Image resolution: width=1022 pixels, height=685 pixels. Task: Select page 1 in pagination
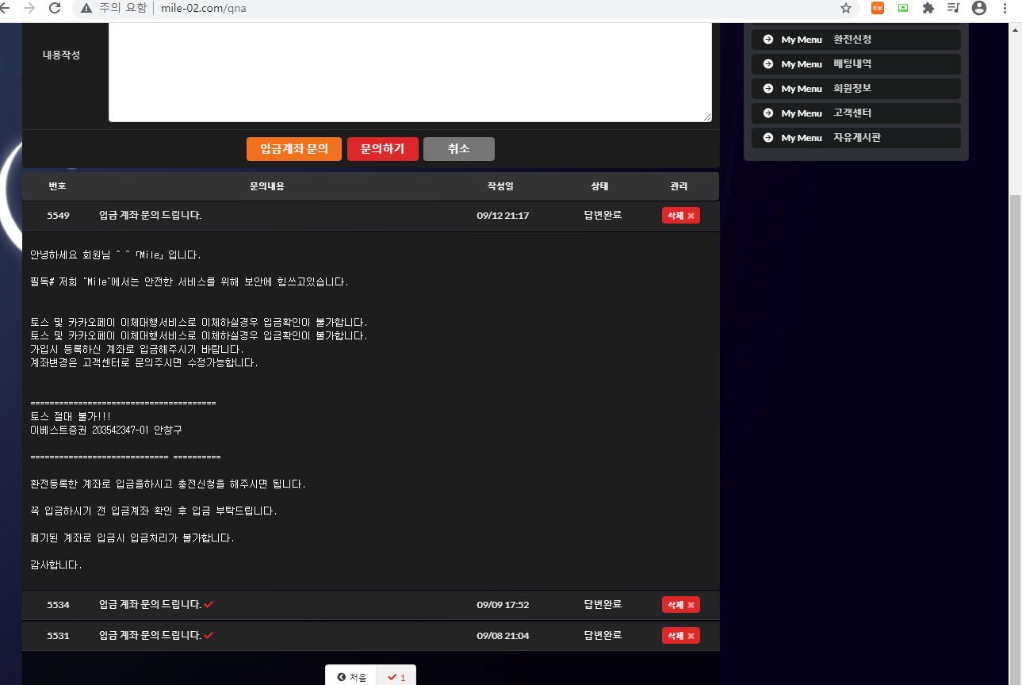point(396,677)
